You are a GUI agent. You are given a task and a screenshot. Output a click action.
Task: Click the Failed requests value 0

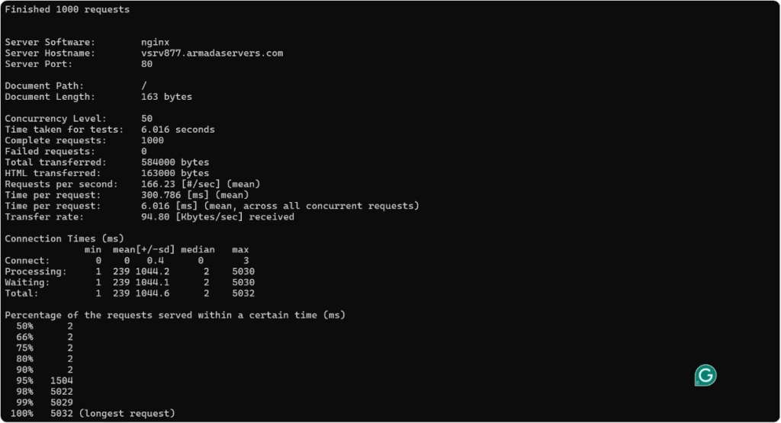(x=144, y=152)
